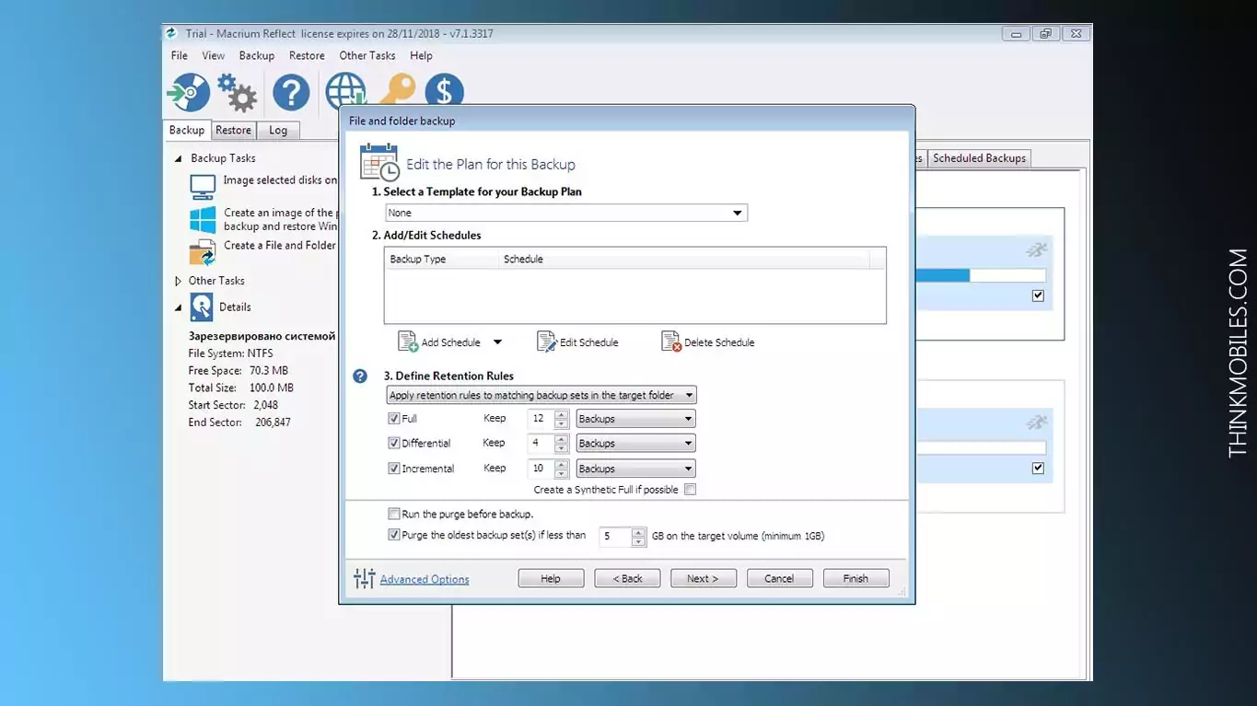Collapse the Backup Tasks tree section
Viewport: 1257px width, 706px height.
tap(178, 158)
